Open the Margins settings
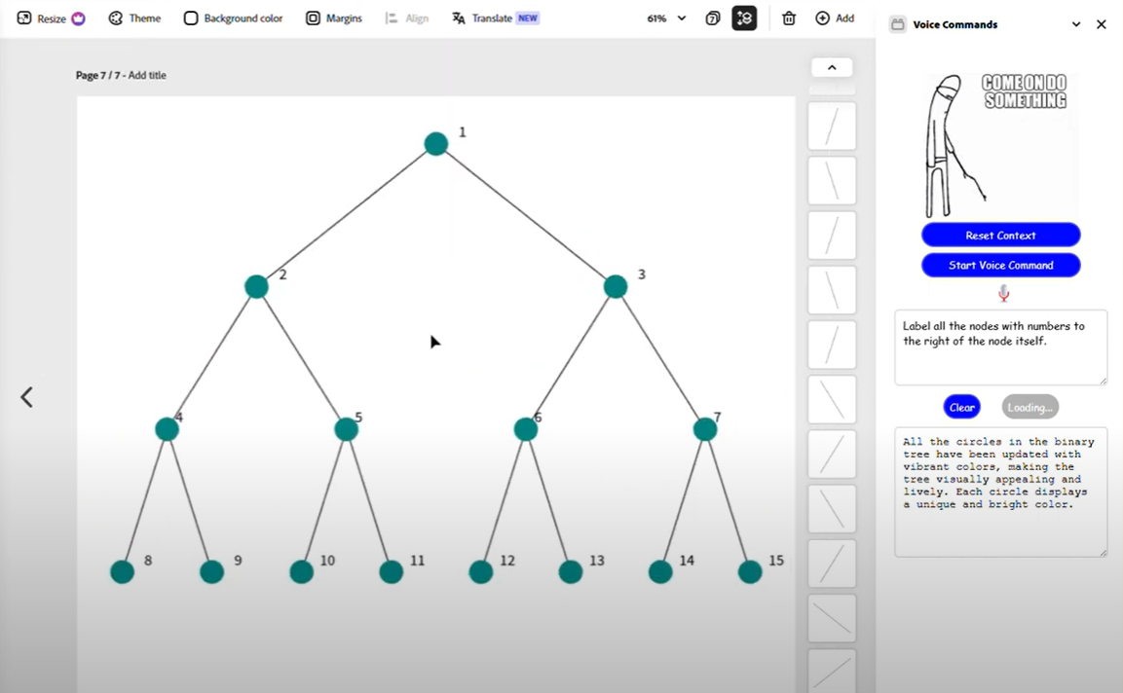The width and height of the screenshot is (1123, 693). tap(334, 18)
